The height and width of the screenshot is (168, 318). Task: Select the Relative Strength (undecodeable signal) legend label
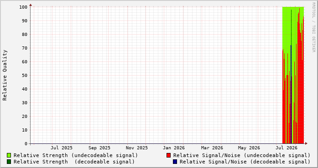(76, 155)
